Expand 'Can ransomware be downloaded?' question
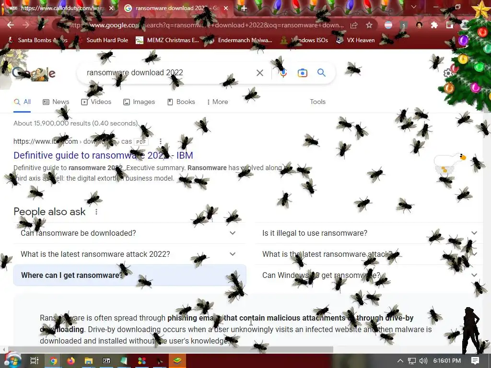 pyautogui.click(x=129, y=233)
